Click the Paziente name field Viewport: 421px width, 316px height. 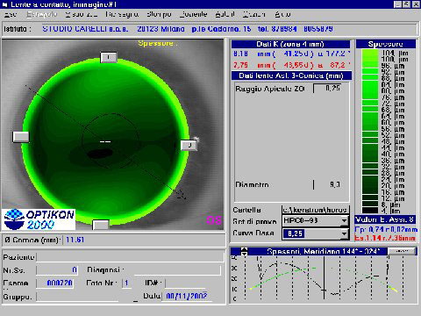130,257
